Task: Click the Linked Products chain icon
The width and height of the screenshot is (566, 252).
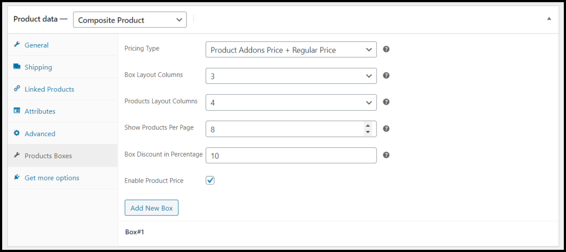Action: [17, 89]
